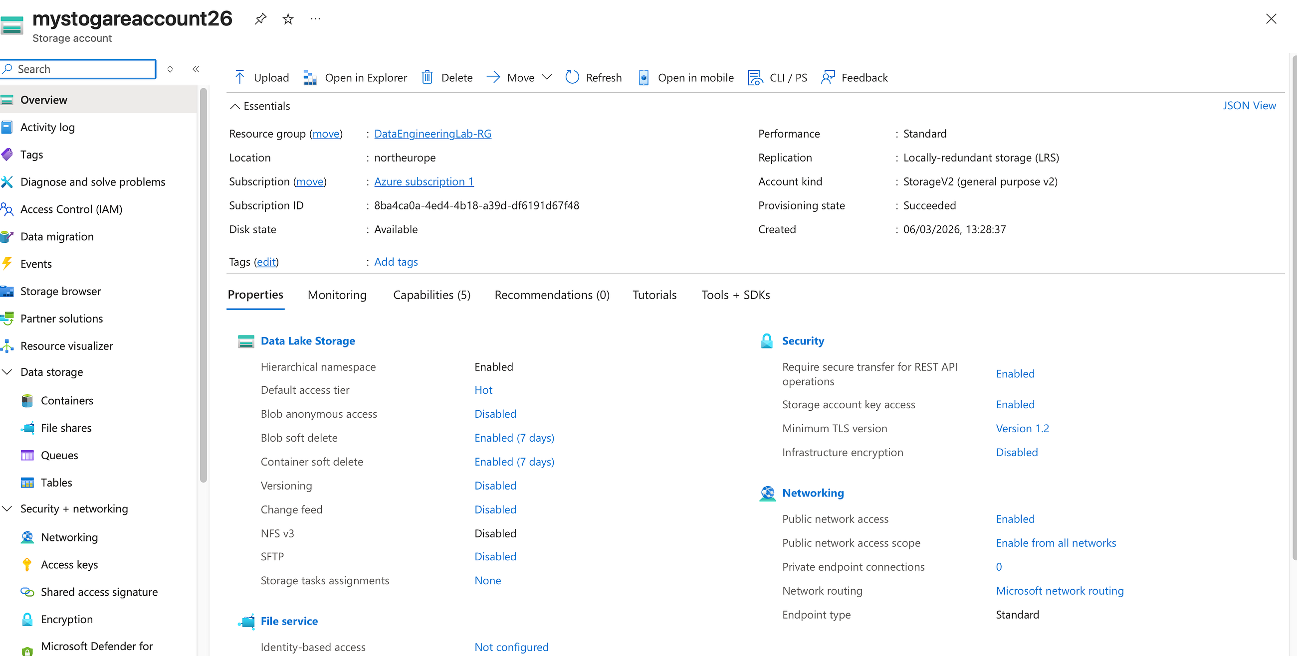Click Microsoft network routing link
This screenshot has height=656, width=1297.
pyautogui.click(x=1060, y=591)
